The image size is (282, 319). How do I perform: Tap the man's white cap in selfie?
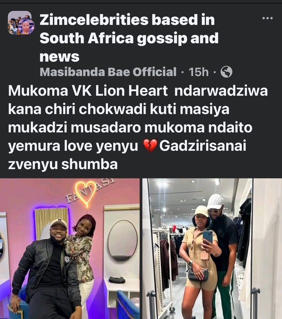(215, 201)
